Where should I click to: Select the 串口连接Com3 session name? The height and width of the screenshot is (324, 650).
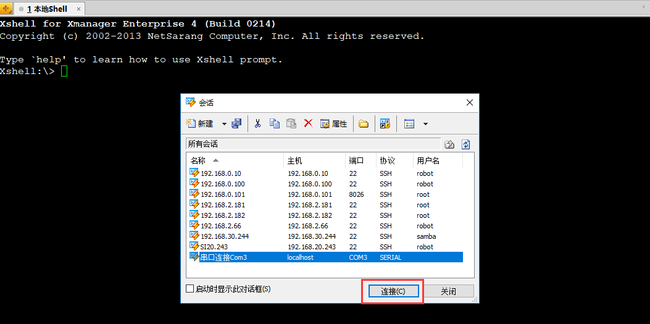point(223,257)
